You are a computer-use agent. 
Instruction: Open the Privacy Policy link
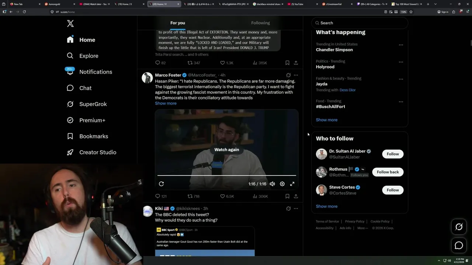355,222
